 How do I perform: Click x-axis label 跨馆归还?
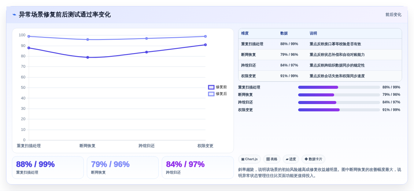[x=146, y=146]
